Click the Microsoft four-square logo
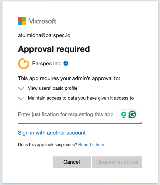160x185 pixels. click(x=22, y=21)
